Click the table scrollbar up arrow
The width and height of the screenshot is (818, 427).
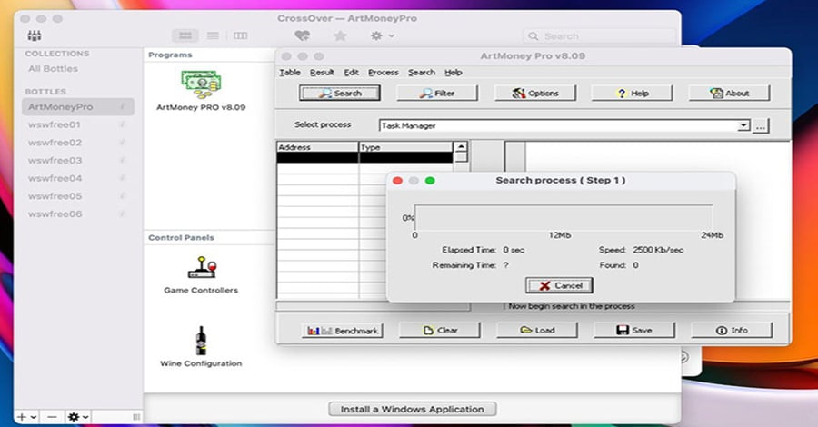tap(461, 147)
